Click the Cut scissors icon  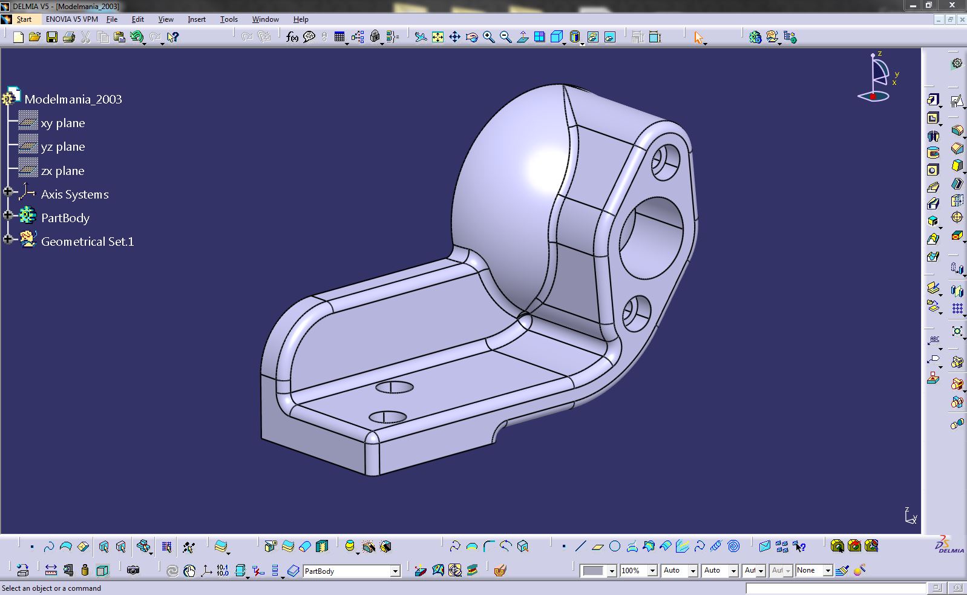pos(85,38)
